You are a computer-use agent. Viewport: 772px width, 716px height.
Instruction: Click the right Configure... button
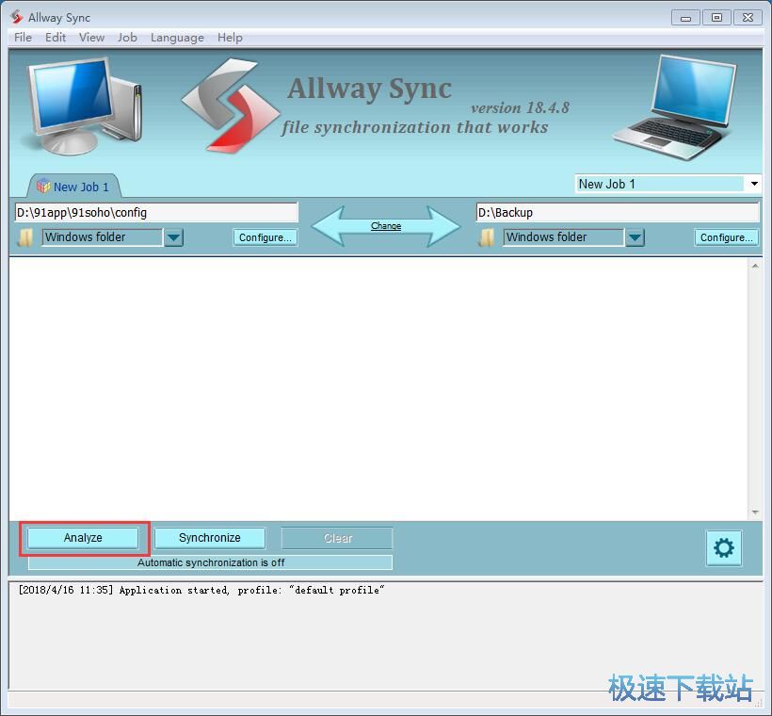pos(727,237)
